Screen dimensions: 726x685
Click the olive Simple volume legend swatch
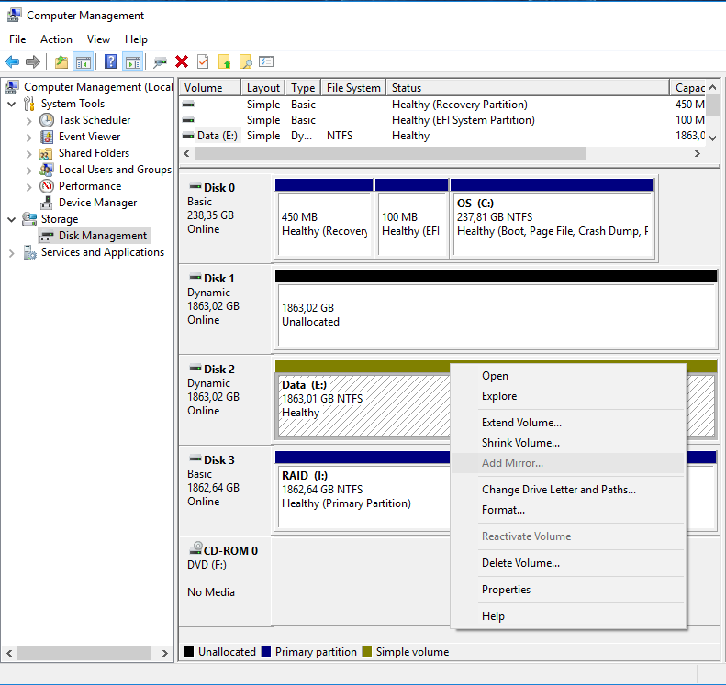(x=367, y=652)
